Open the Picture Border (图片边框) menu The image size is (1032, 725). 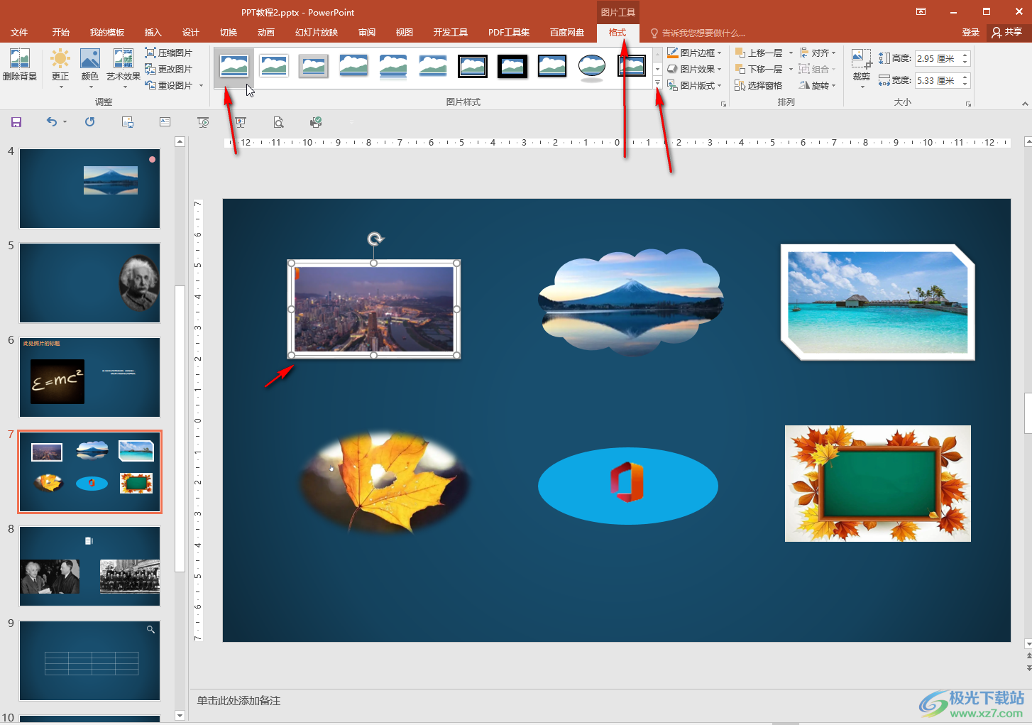click(x=694, y=53)
